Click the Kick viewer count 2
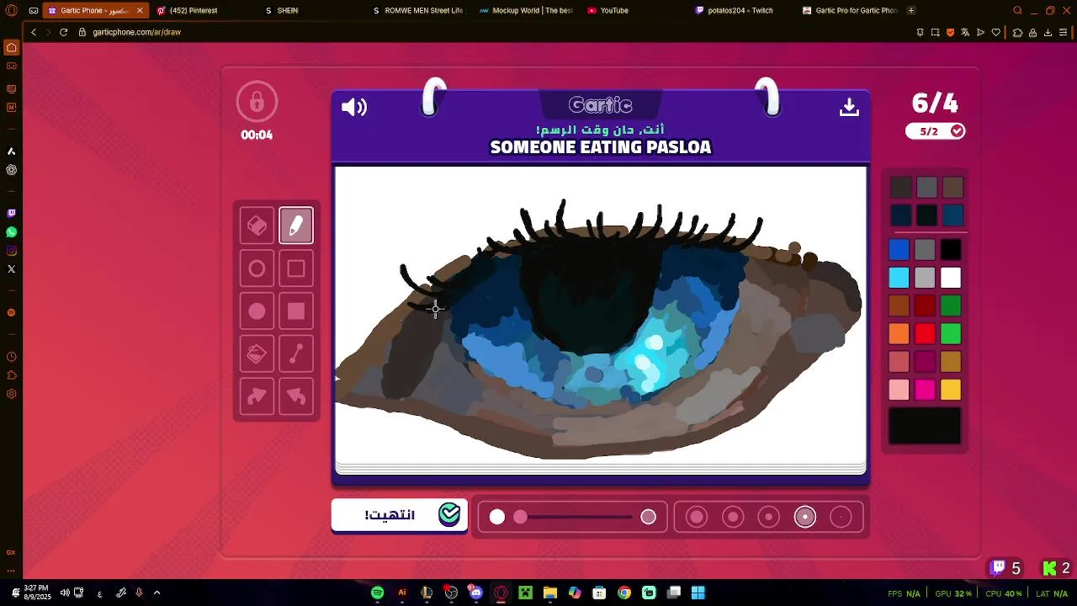 coord(1057,568)
